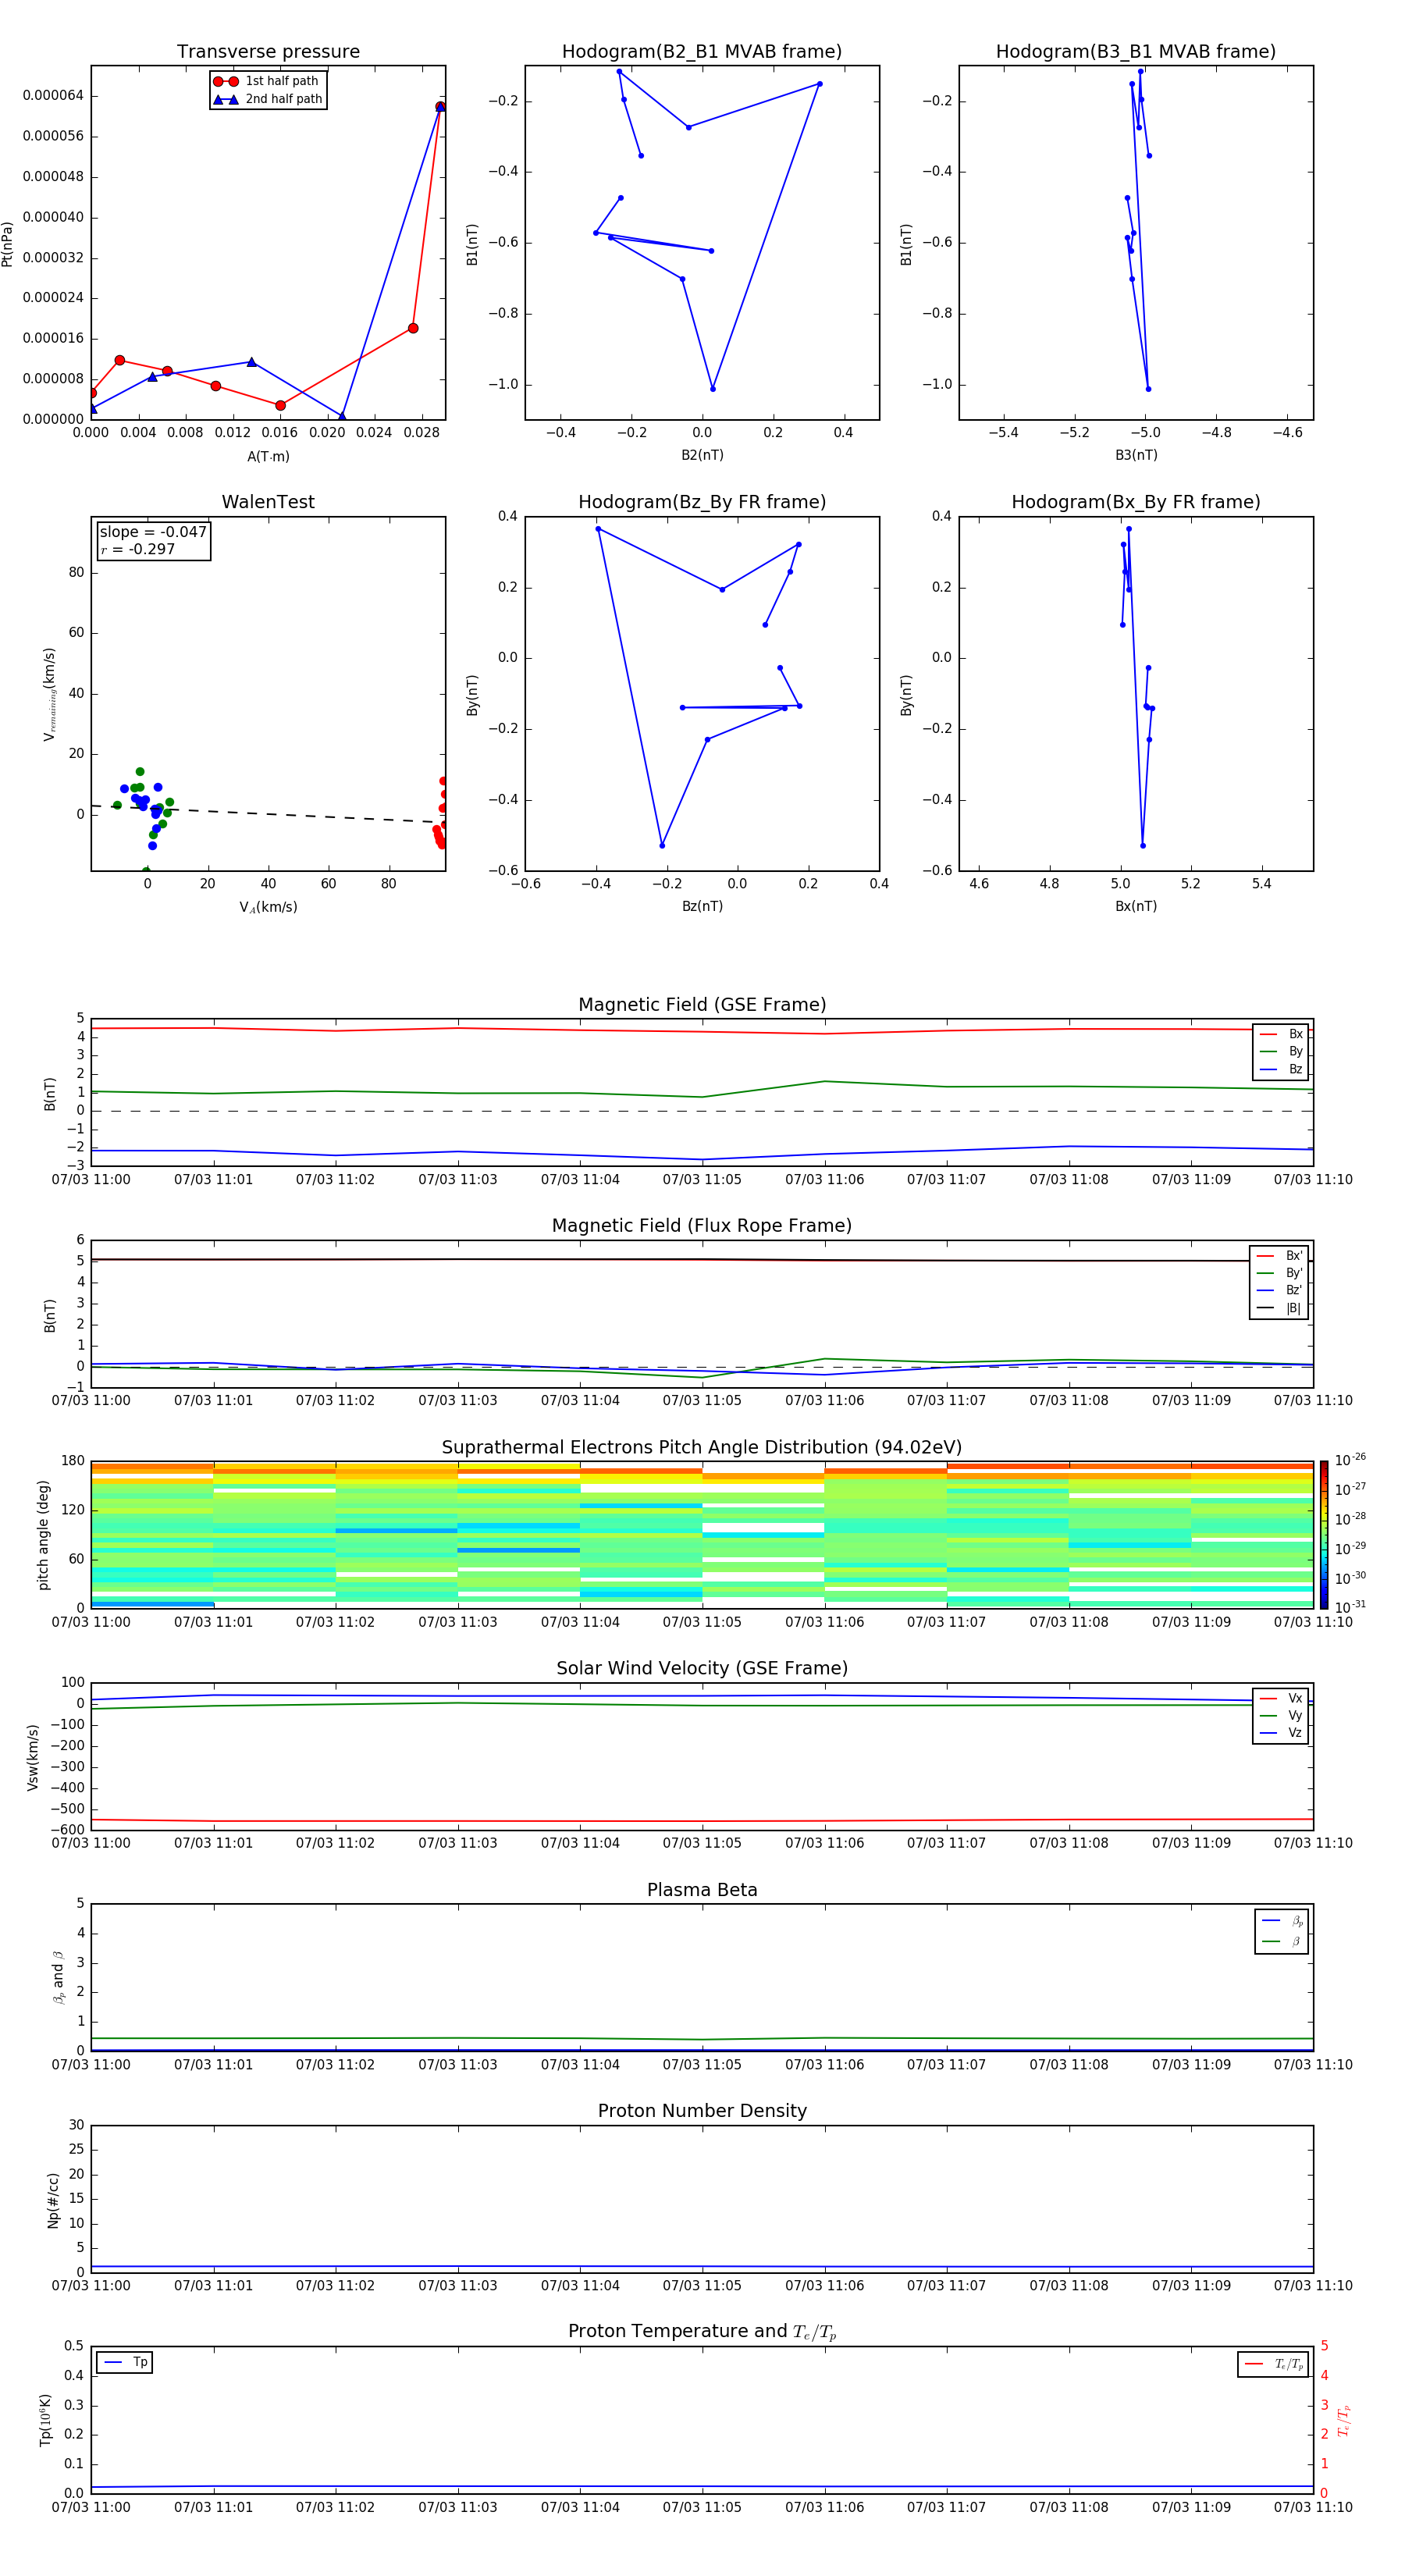1405x2576 pixels.
Task: Click the Suprathermal Electrons Pitch Angle Distribution title
Action: click(x=701, y=1447)
